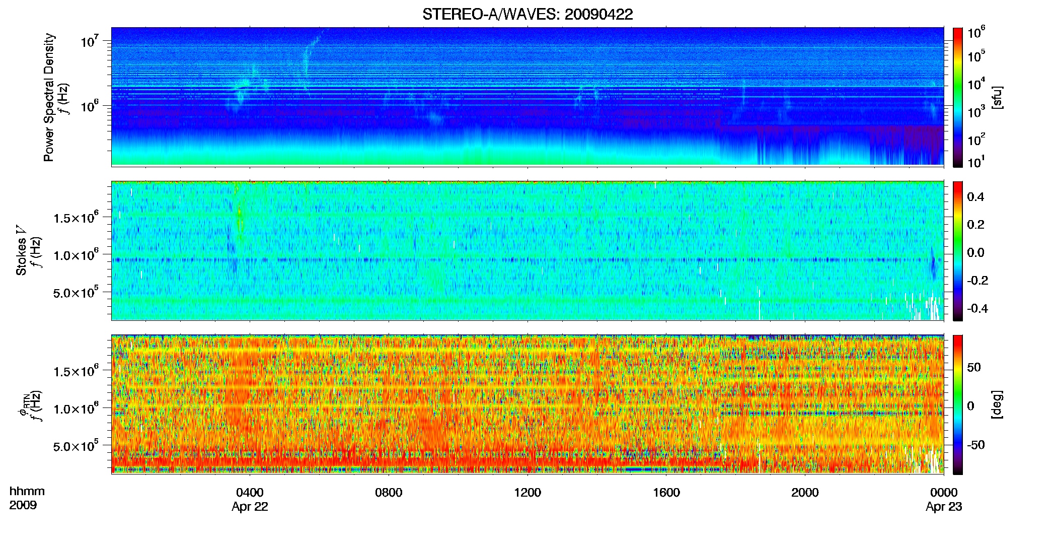The height and width of the screenshot is (544, 1055).
Task: Click the 0000 time axis tick label
Action: (944, 493)
